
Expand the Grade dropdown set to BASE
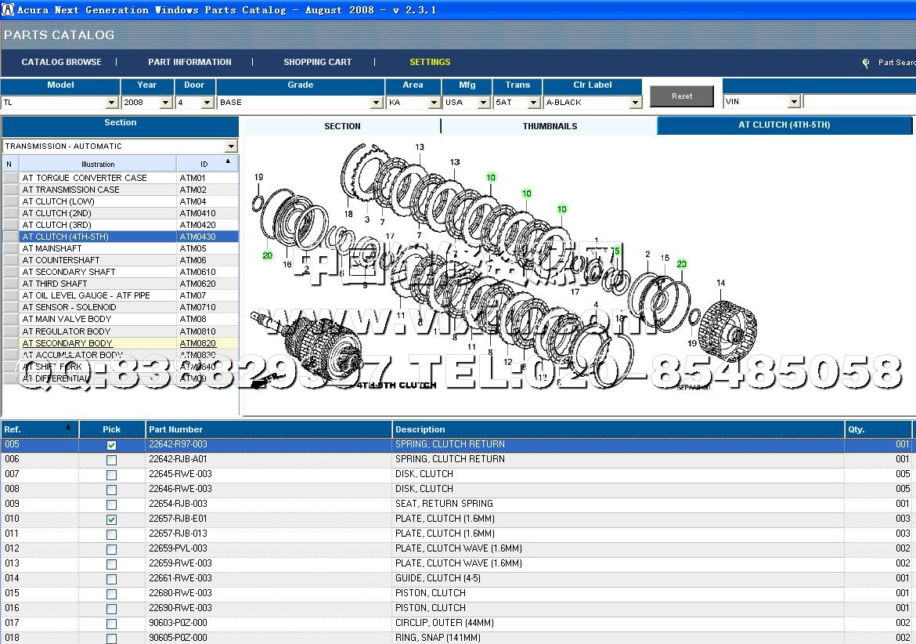coord(377,103)
